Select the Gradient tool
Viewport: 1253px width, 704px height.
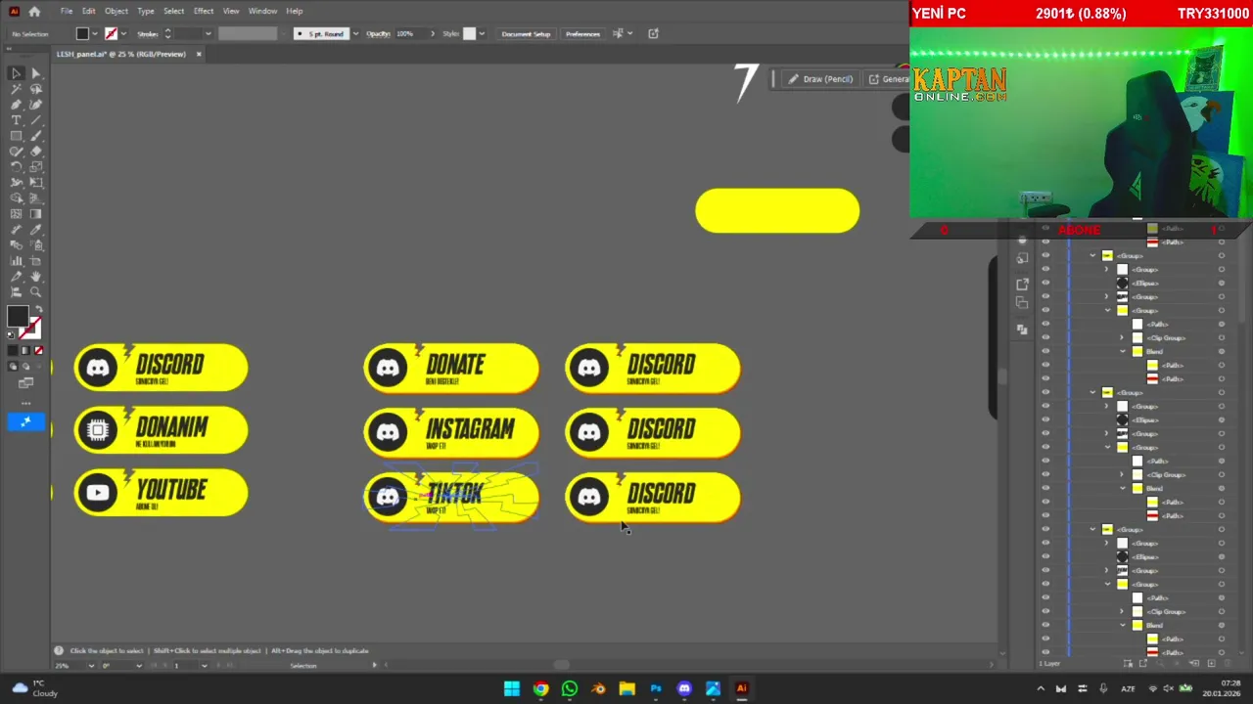pyautogui.click(x=36, y=214)
